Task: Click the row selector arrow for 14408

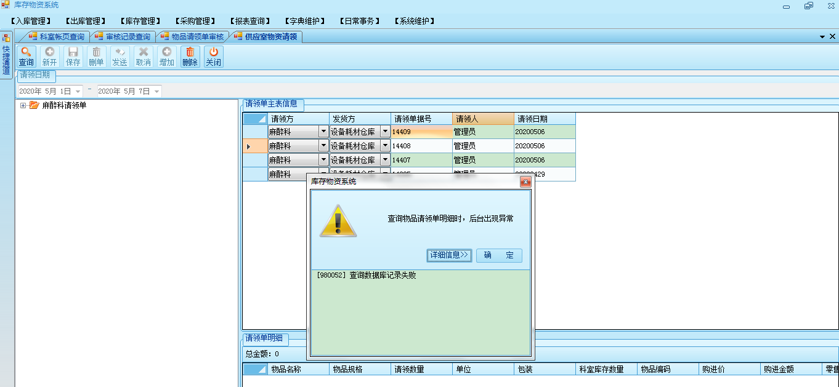Action: pos(255,146)
